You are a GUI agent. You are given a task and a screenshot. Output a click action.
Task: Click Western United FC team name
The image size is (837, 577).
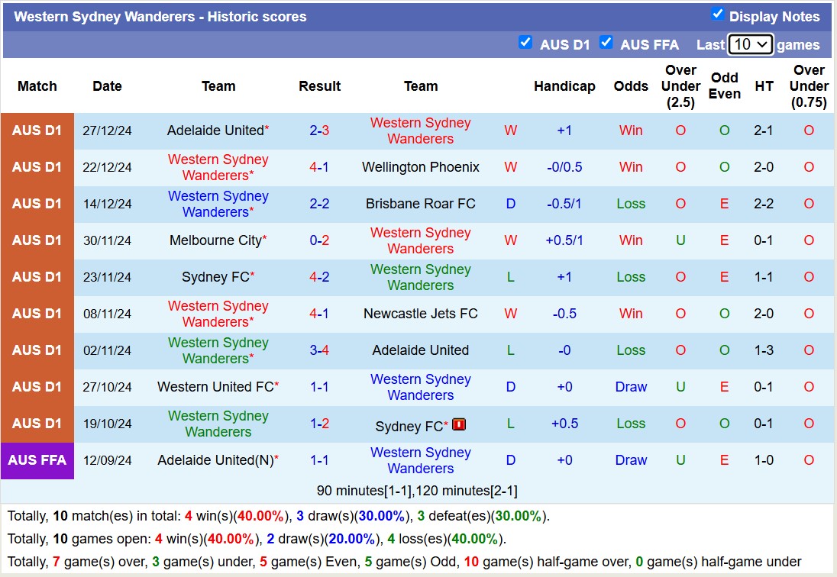tap(214, 387)
